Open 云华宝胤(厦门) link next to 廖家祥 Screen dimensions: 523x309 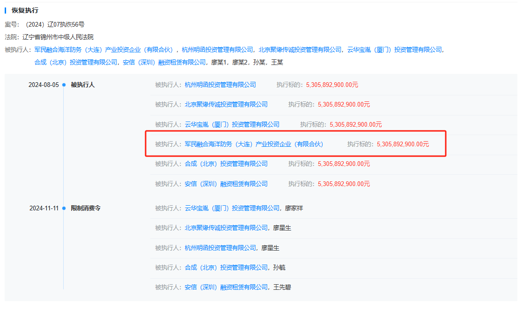(232, 208)
